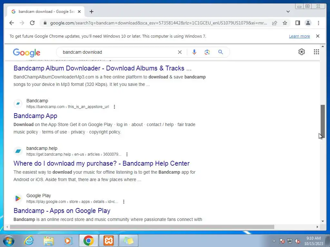The width and height of the screenshot is (330, 247).
Task: Click the scroll up arrow of page
Action: tap(323, 46)
